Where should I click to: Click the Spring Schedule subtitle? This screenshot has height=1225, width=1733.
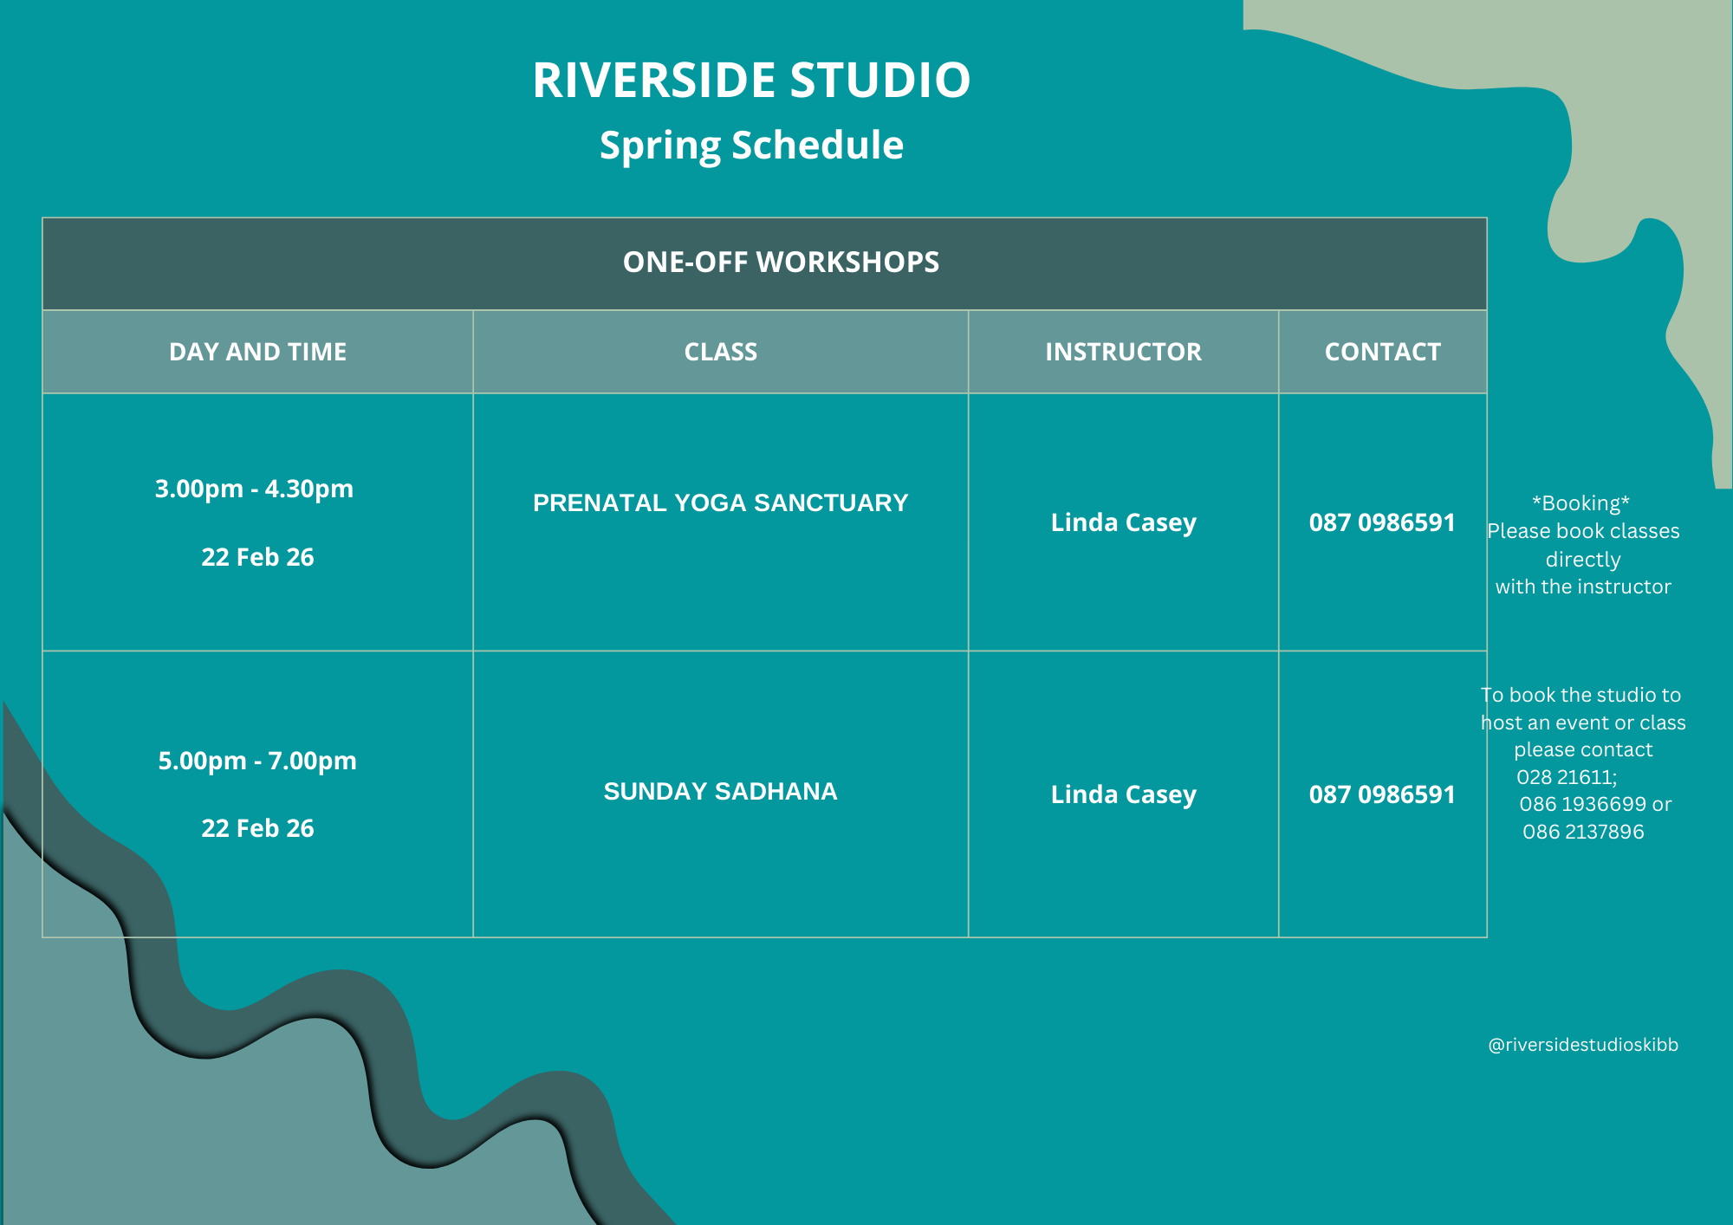pos(751,146)
